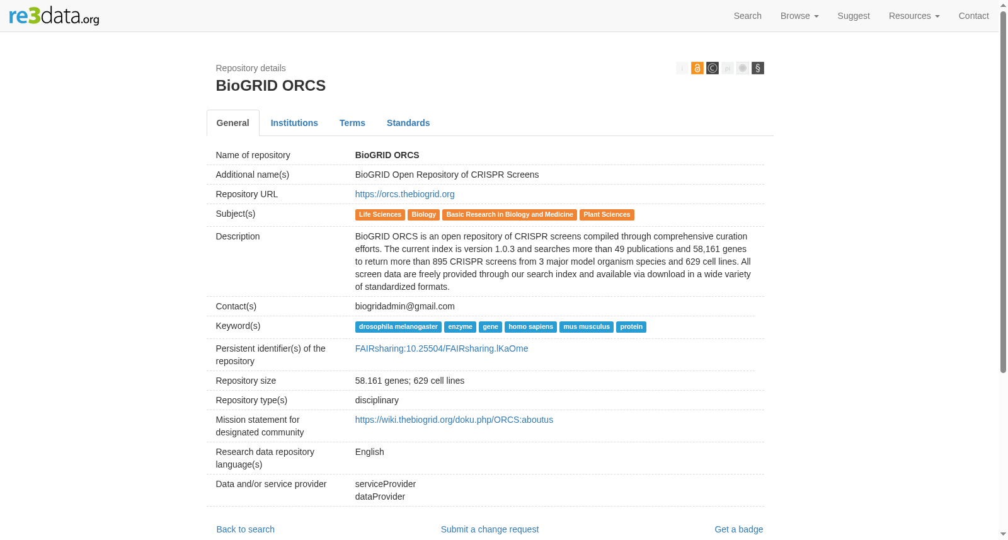The image size is (1008, 540).
Task: Open the https://orcs.thebiogrid.org repository URL
Action: [x=404, y=194]
